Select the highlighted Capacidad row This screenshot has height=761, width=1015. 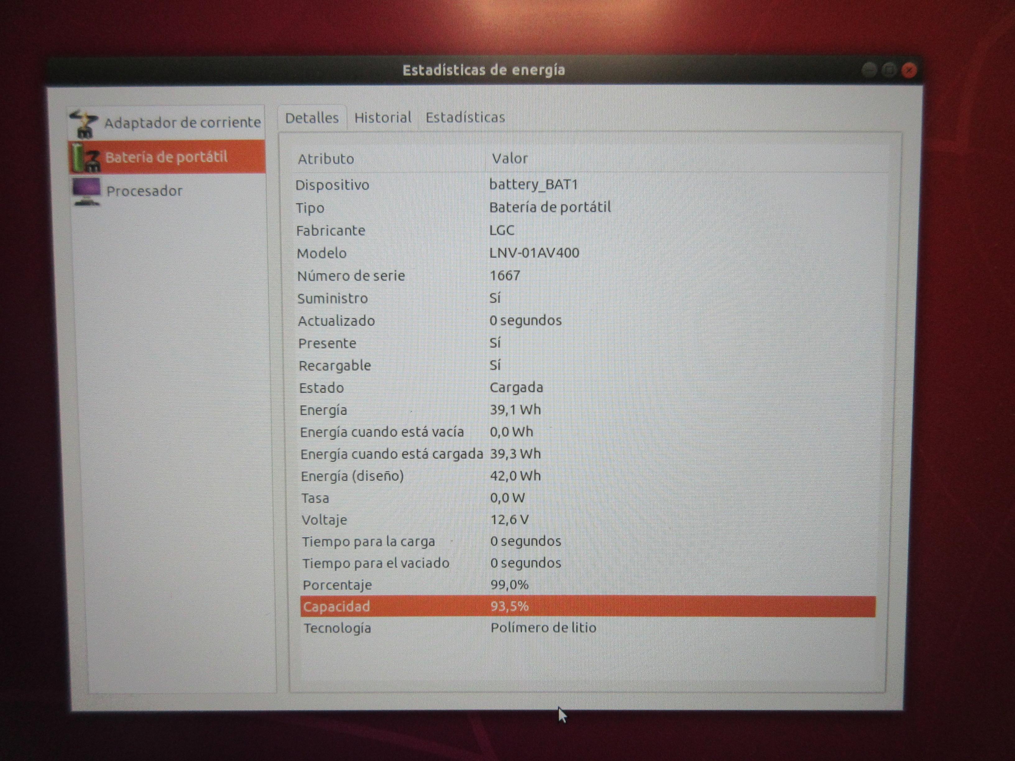point(588,606)
